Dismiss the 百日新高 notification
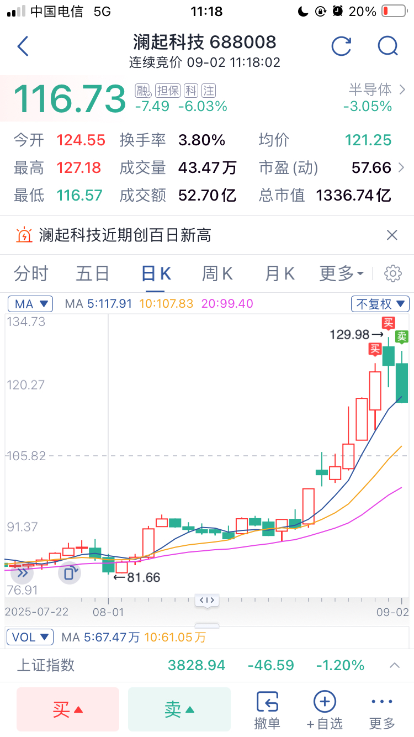This screenshot has height=737, width=414. (x=392, y=235)
